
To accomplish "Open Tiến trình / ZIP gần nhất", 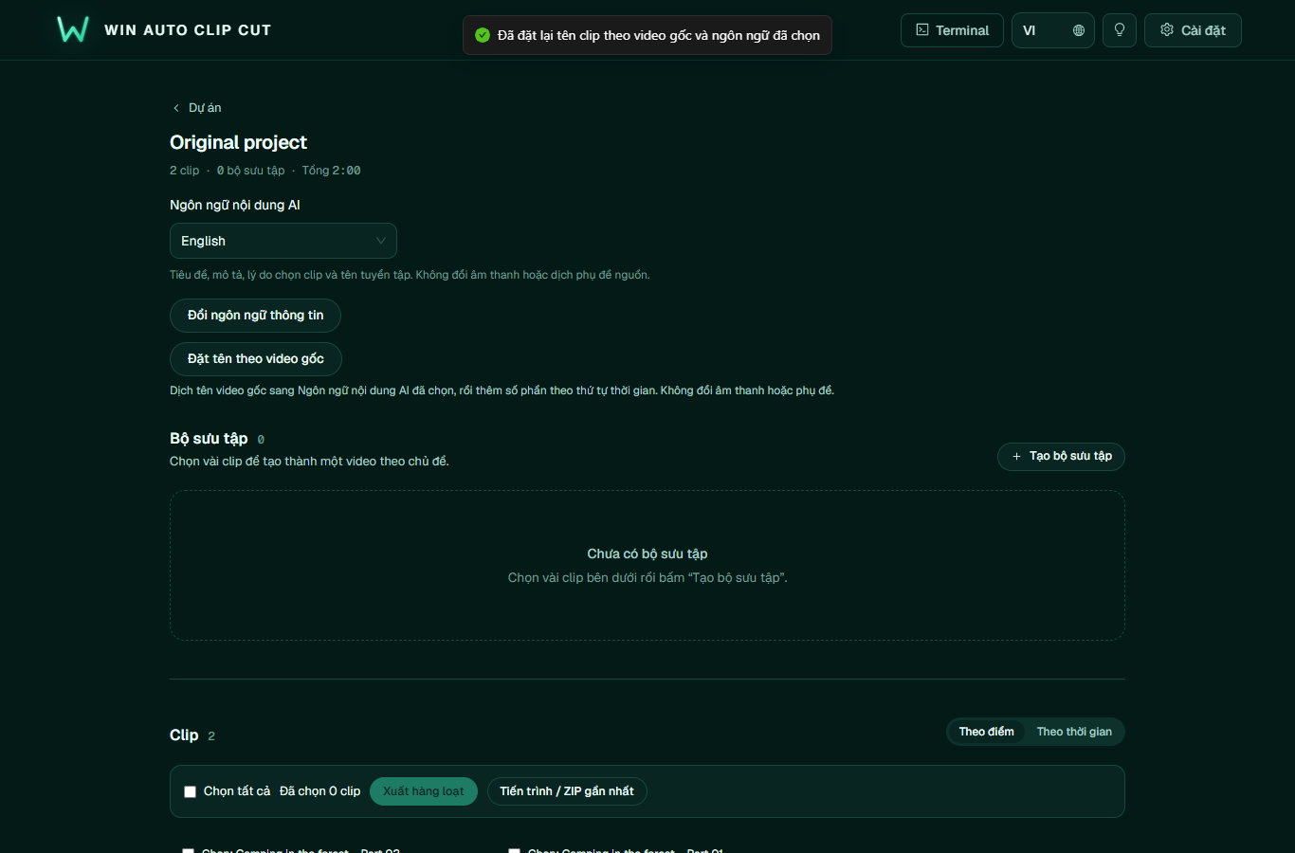I will tap(567, 791).
